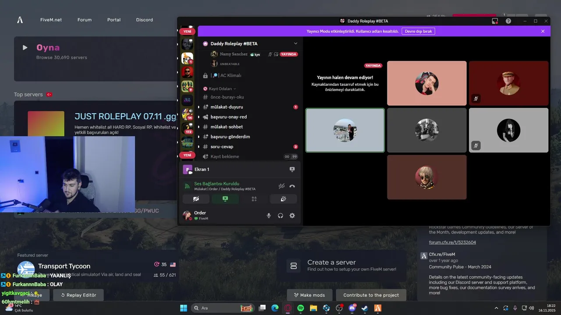Open stream preview showing Yayının halen devam ediyor

[x=345, y=83]
